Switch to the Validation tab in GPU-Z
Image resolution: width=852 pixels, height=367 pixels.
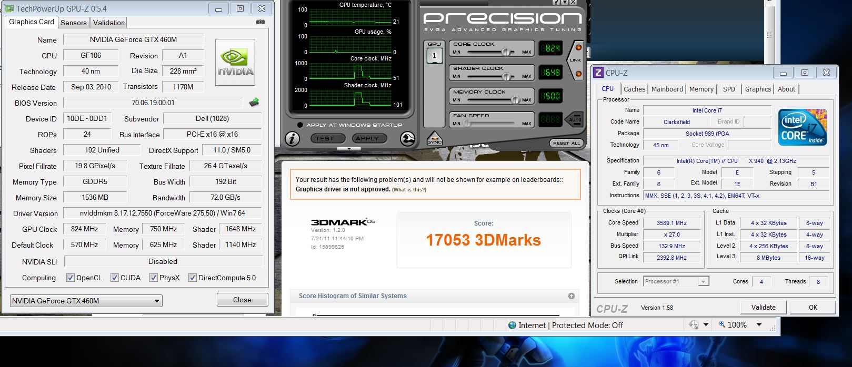[x=109, y=23]
